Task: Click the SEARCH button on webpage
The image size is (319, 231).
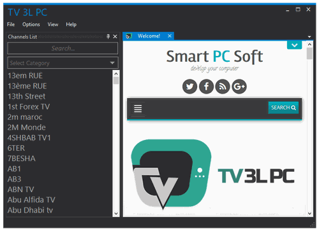Action: point(283,108)
